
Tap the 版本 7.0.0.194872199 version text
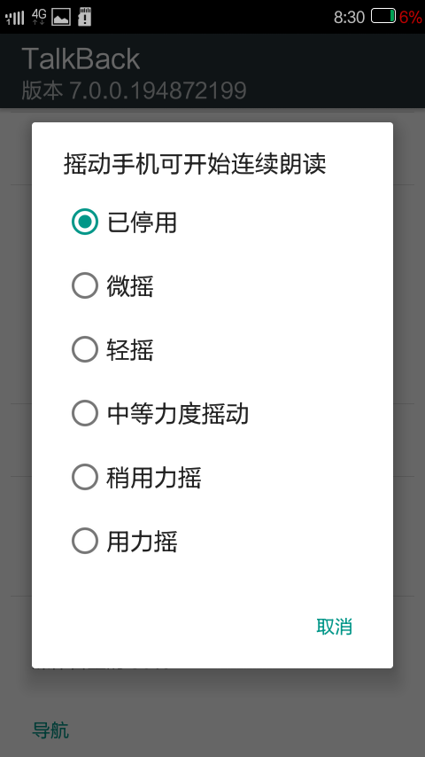pos(134,90)
